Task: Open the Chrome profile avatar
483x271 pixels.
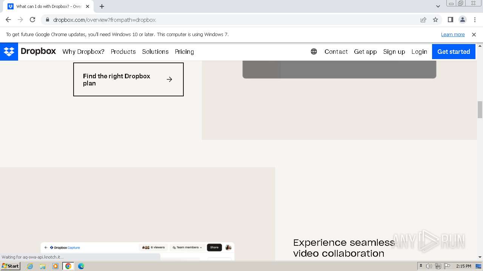Action: pos(462,20)
